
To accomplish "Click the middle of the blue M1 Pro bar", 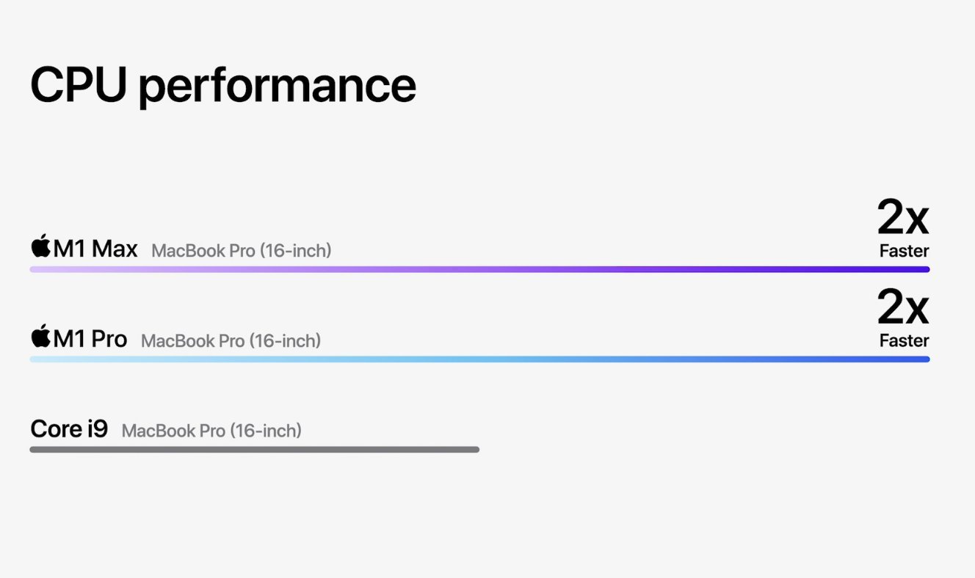I will click(x=479, y=359).
